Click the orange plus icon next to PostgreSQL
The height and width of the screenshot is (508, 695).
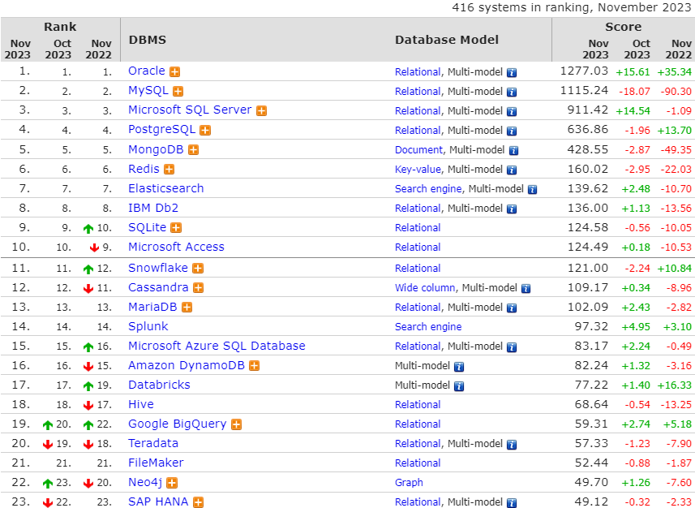205,131
